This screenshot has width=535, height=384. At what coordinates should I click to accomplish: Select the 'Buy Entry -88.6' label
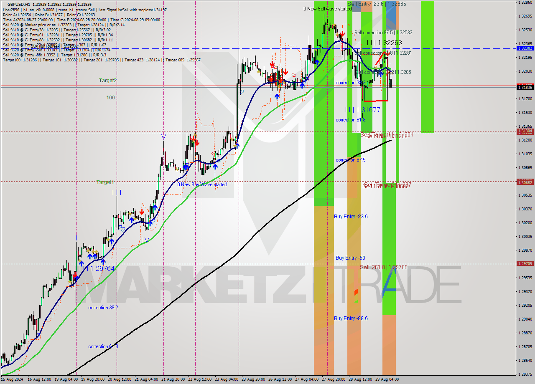[x=351, y=318]
